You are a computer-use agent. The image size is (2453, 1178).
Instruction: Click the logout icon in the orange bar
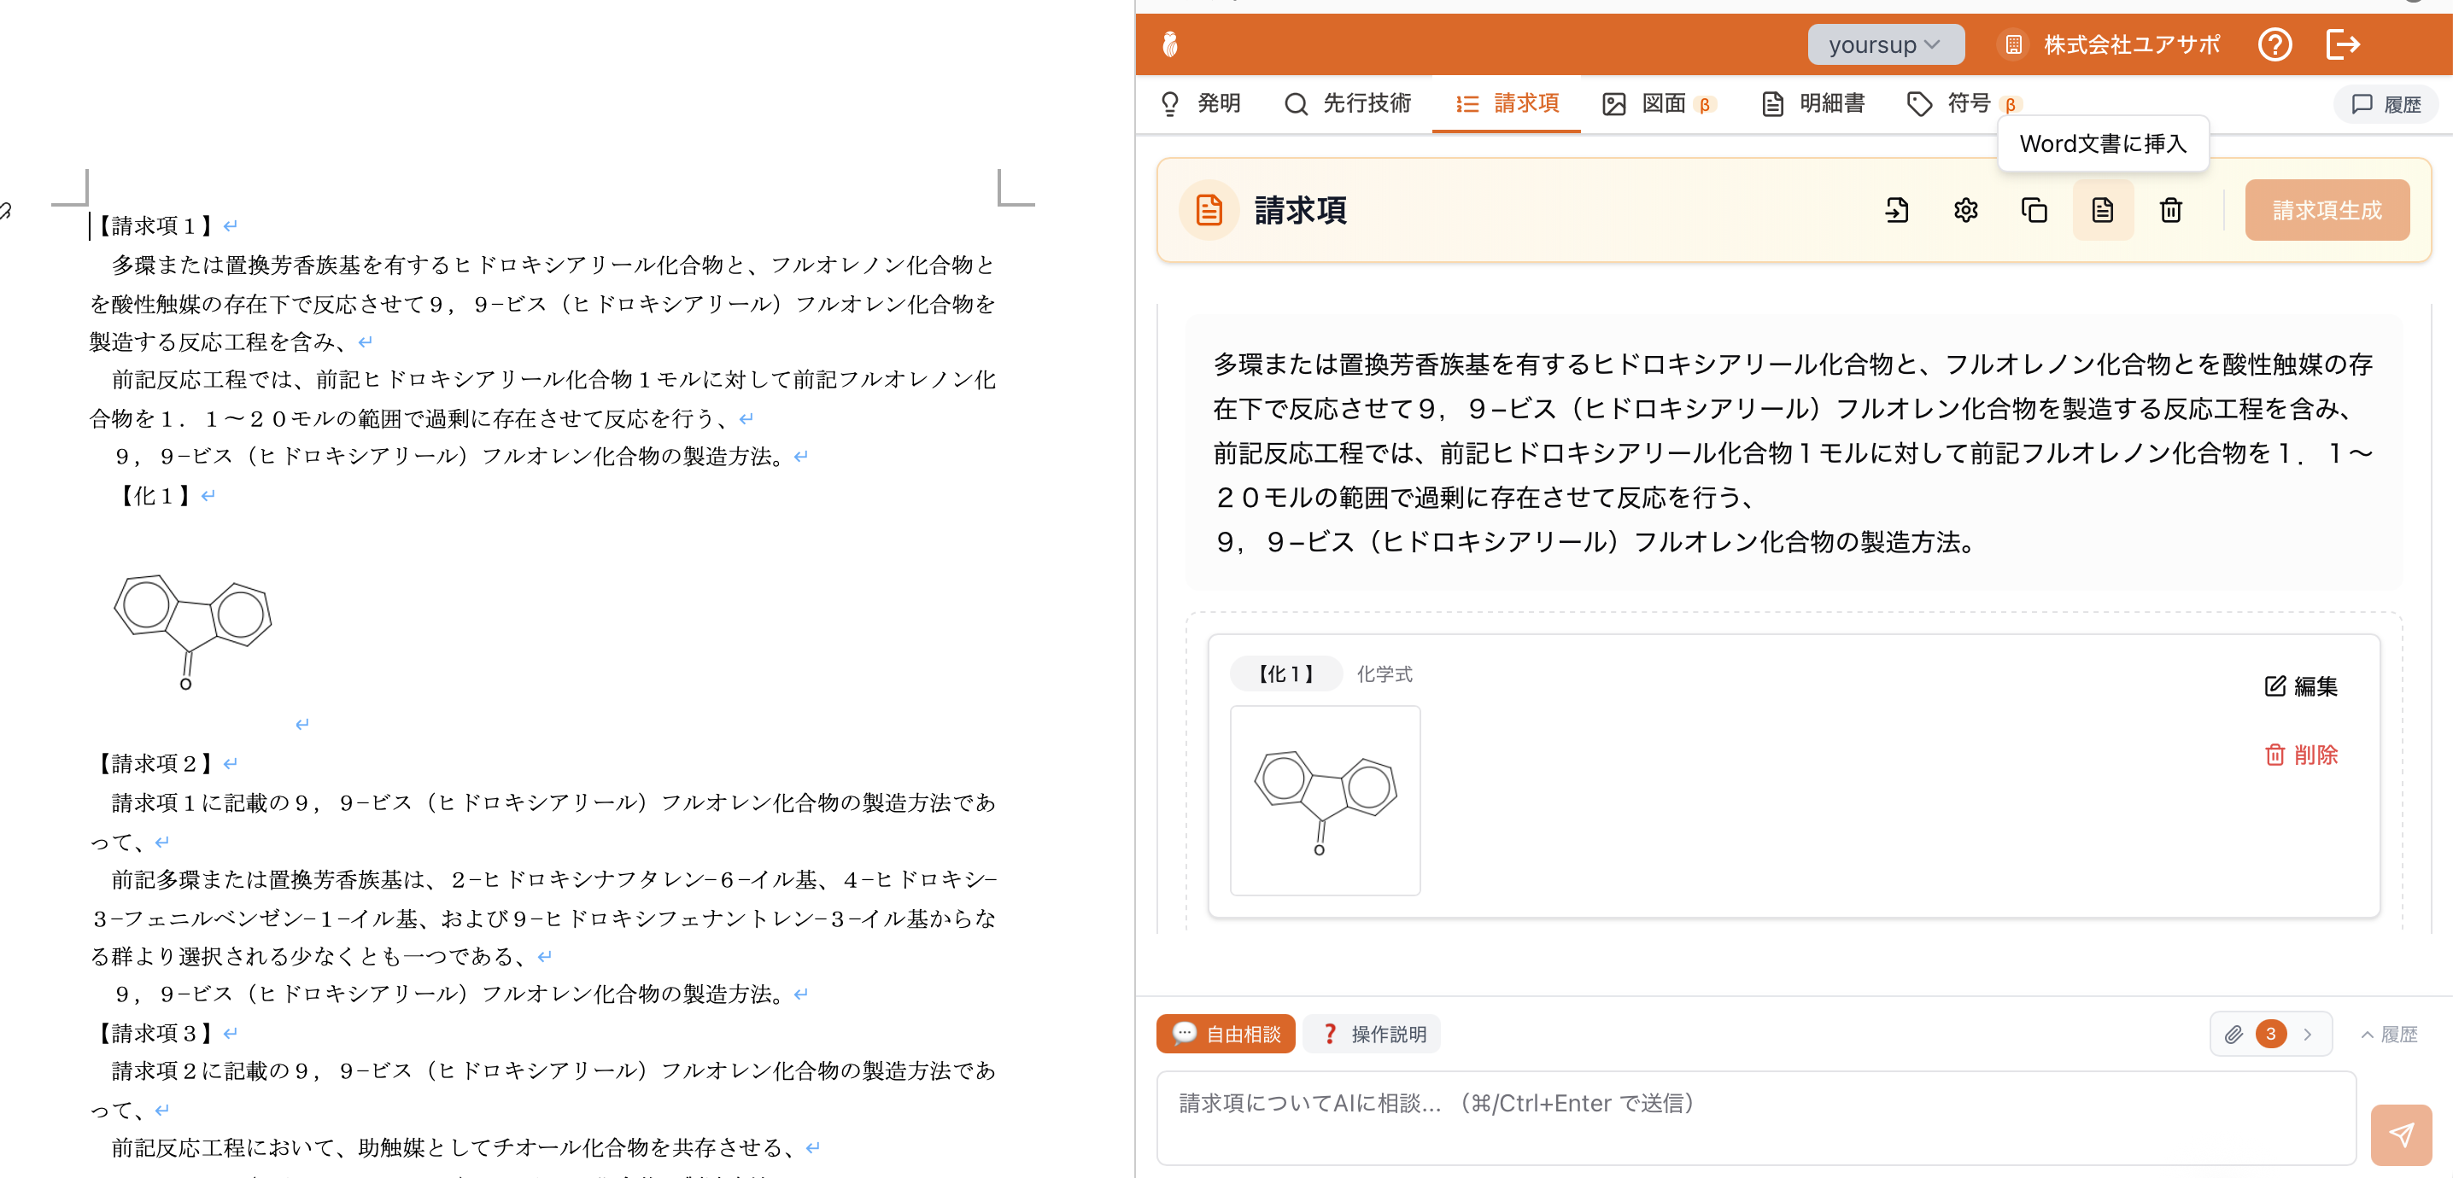(2343, 44)
